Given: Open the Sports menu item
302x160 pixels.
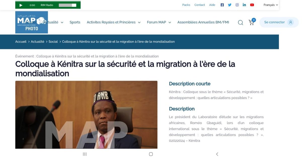Looking at the screenshot, I should click(x=75, y=22).
